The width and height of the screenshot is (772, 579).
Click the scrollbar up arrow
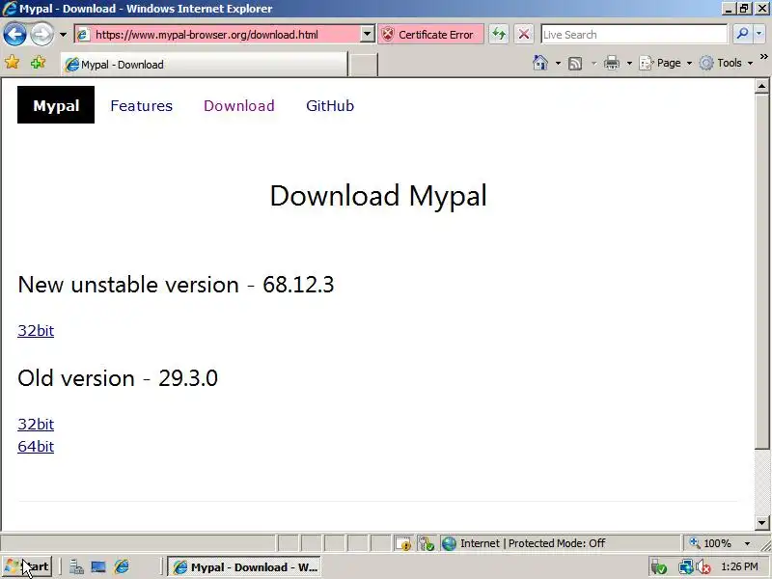tap(761, 86)
